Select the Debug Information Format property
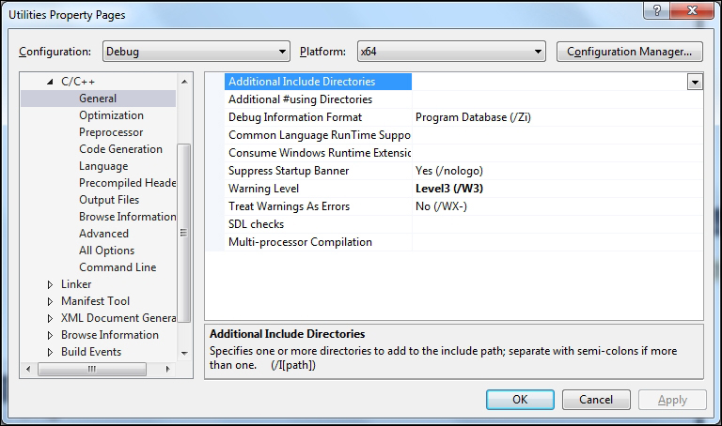 click(318, 117)
